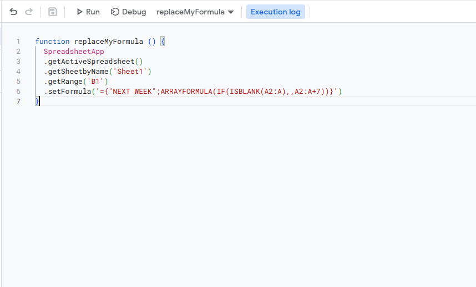Click the ARRAYFORMULA text in the string
The height and width of the screenshot is (287, 476).
tap(186, 92)
